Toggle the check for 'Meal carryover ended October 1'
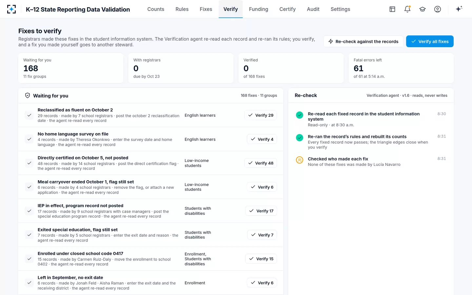Viewport: 472px width, 295px height. (x=29, y=187)
